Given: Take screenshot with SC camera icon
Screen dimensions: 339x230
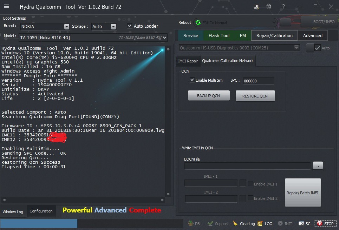Looking at the screenshot, I should tap(301, 224).
